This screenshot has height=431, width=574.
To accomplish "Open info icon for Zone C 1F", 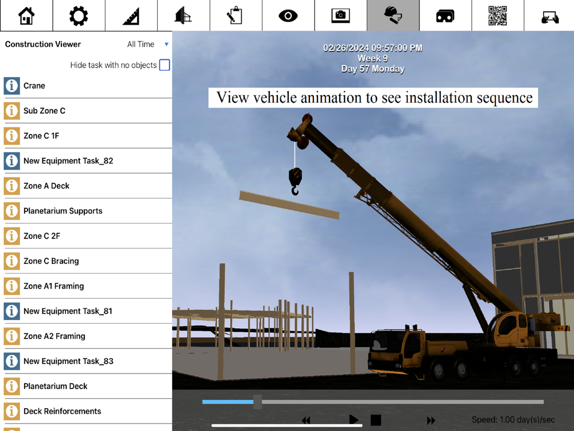I will pyautogui.click(x=11, y=136).
